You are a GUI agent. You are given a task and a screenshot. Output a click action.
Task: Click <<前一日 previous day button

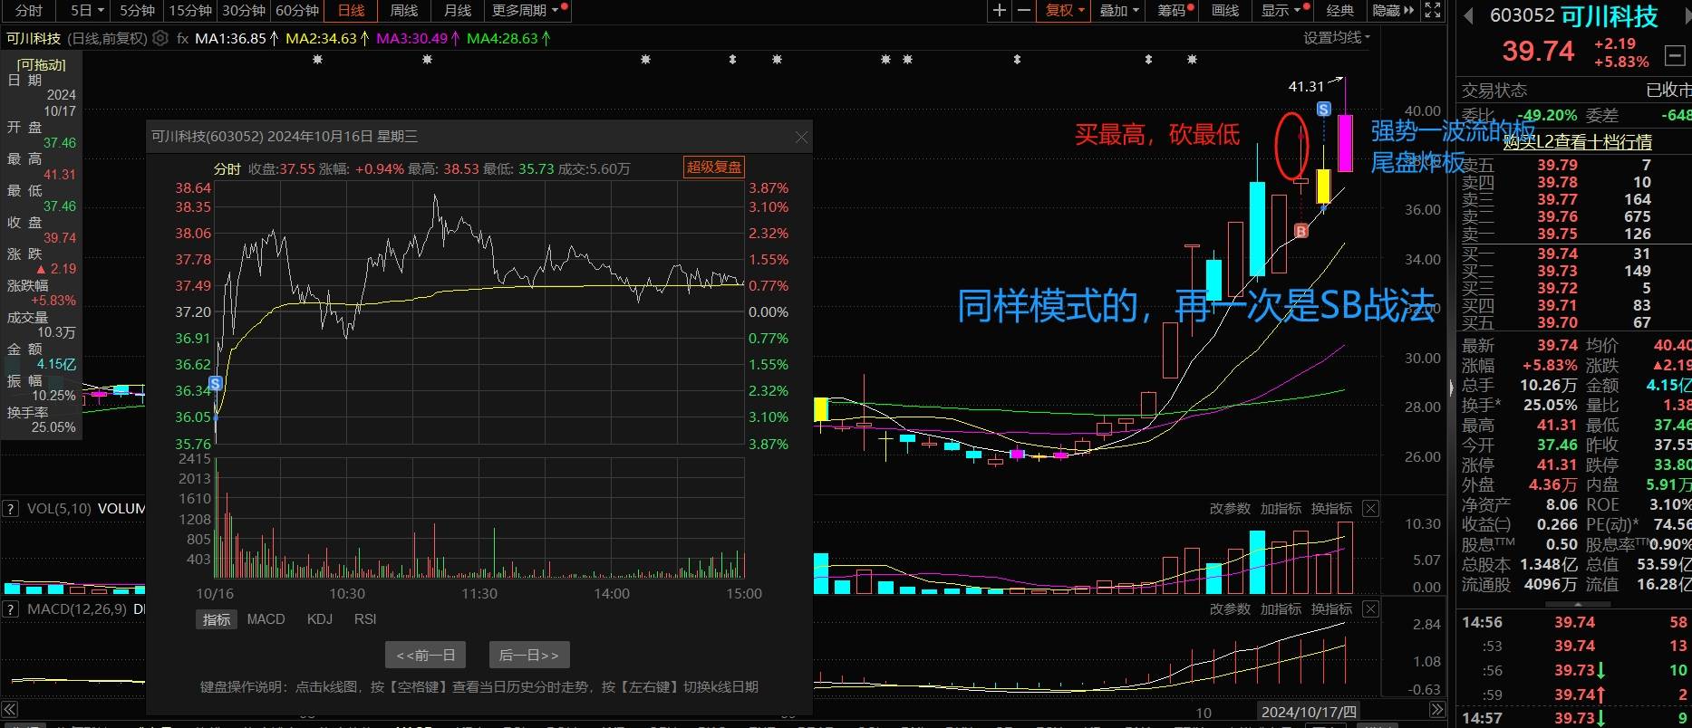pyautogui.click(x=426, y=656)
